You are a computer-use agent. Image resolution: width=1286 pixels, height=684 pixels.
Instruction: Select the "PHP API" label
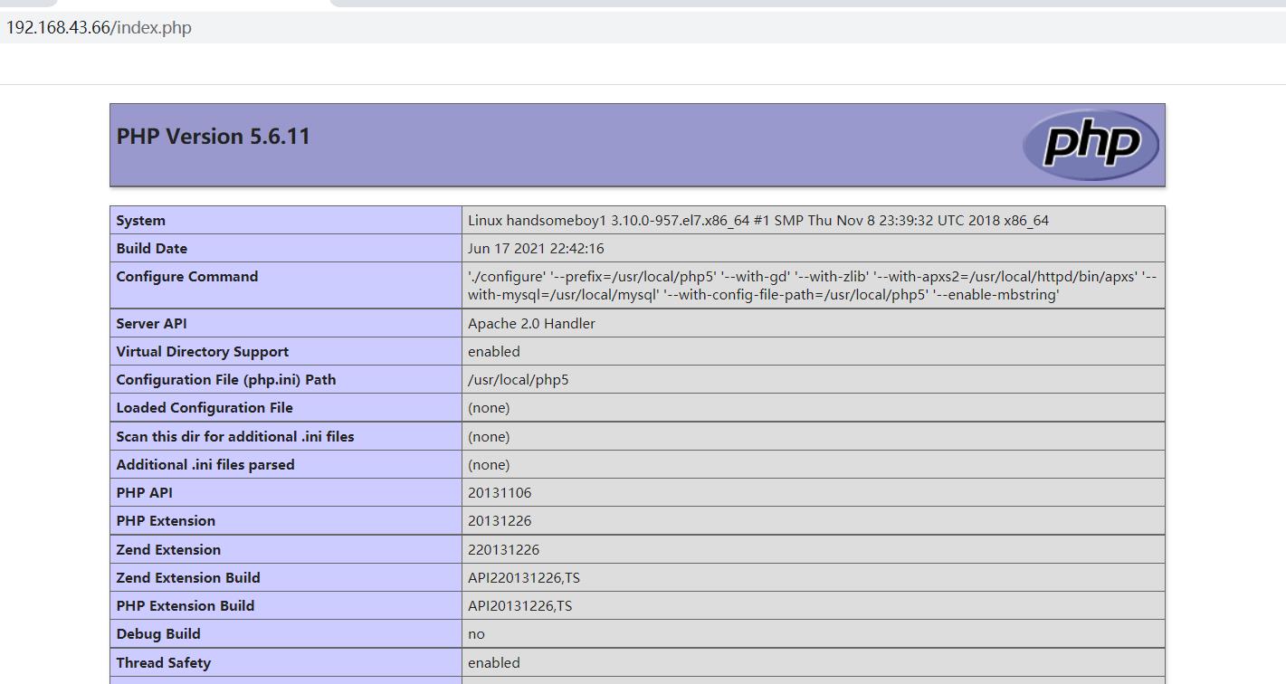pos(144,493)
